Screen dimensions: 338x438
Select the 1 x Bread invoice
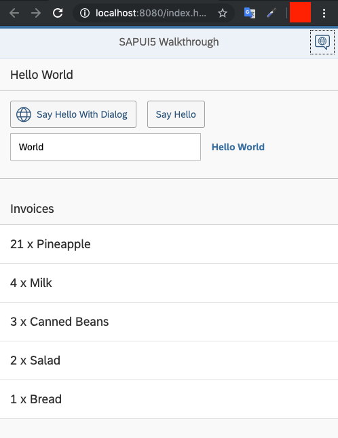click(169, 399)
